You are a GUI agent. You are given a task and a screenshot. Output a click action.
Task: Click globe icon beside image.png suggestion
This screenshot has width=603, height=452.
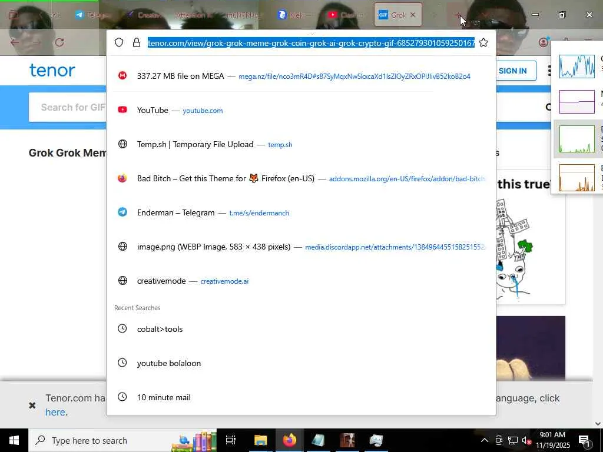[122, 247]
